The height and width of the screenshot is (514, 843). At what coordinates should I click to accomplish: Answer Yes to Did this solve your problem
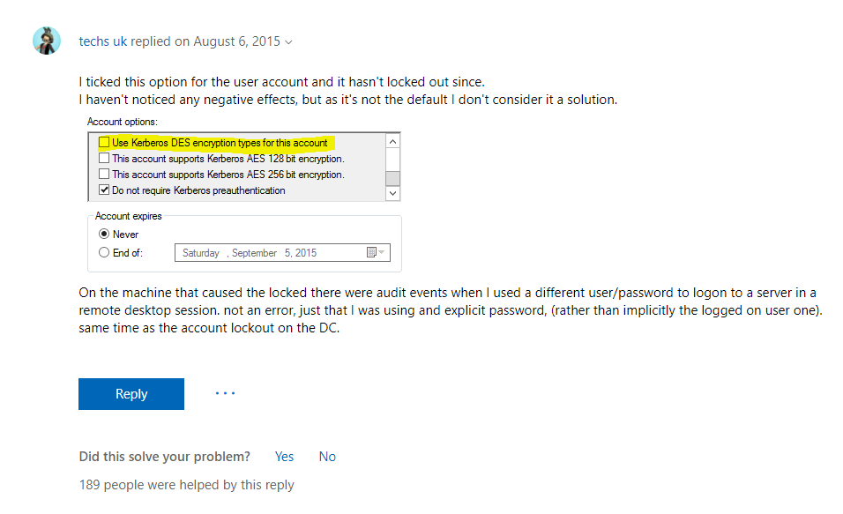coord(284,457)
